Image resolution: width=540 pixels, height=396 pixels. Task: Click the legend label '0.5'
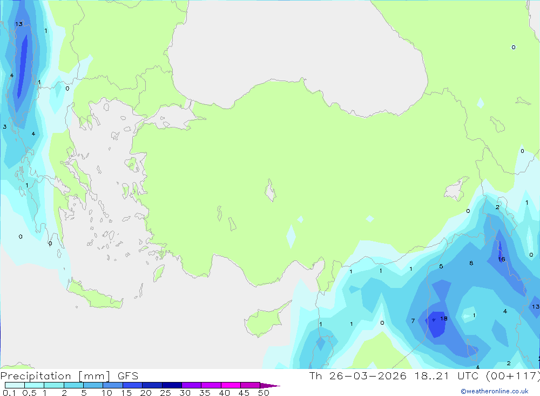coord(29,393)
